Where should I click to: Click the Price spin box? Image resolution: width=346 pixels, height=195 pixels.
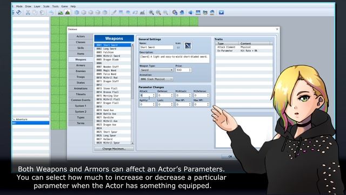tap(183, 70)
